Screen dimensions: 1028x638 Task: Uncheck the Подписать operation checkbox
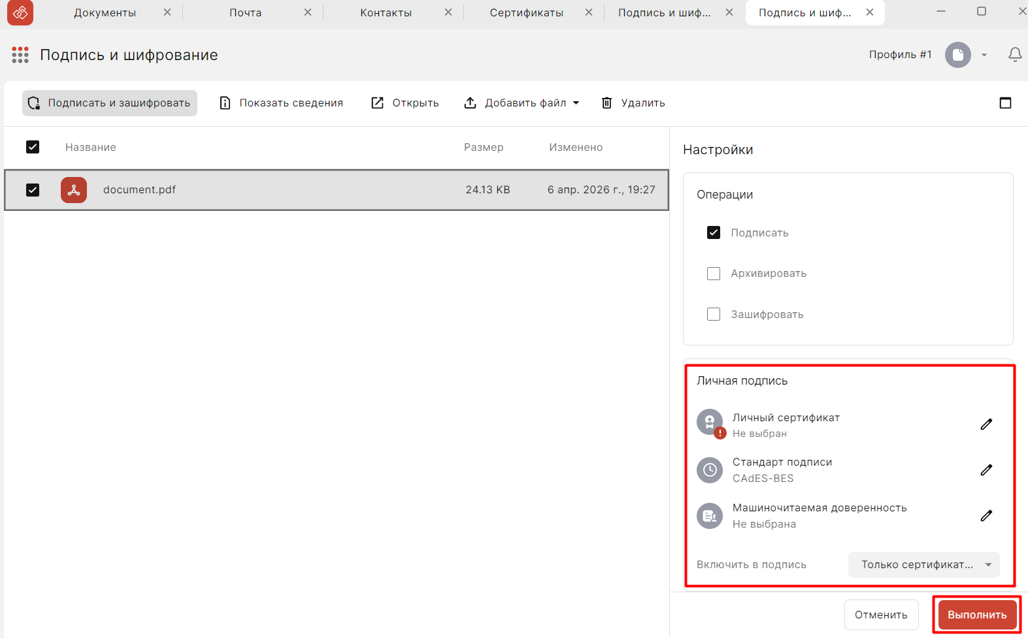pos(714,233)
